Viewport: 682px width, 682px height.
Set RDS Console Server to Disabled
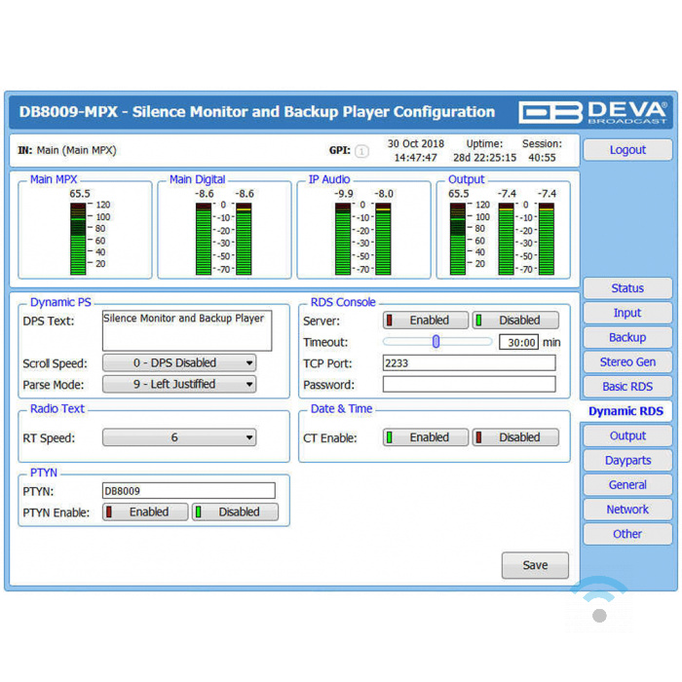(x=515, y=321)
